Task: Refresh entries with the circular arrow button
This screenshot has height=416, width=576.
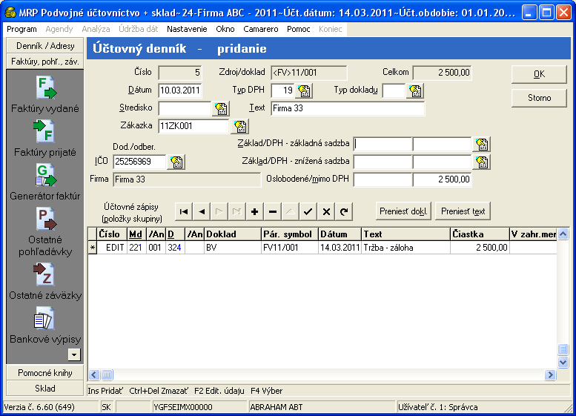Action: [x=344, y=211]
